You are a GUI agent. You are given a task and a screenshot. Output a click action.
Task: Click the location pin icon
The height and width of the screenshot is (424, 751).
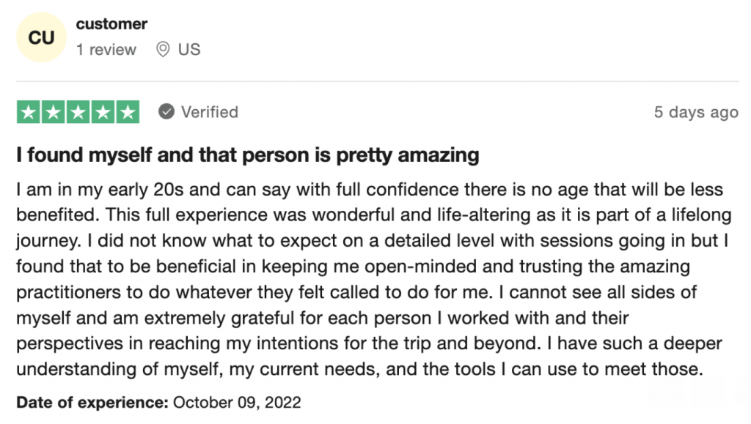coord(163,50)
